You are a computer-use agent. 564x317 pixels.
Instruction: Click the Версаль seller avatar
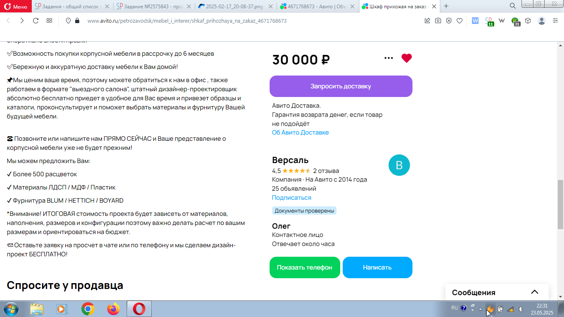(399, 165)
